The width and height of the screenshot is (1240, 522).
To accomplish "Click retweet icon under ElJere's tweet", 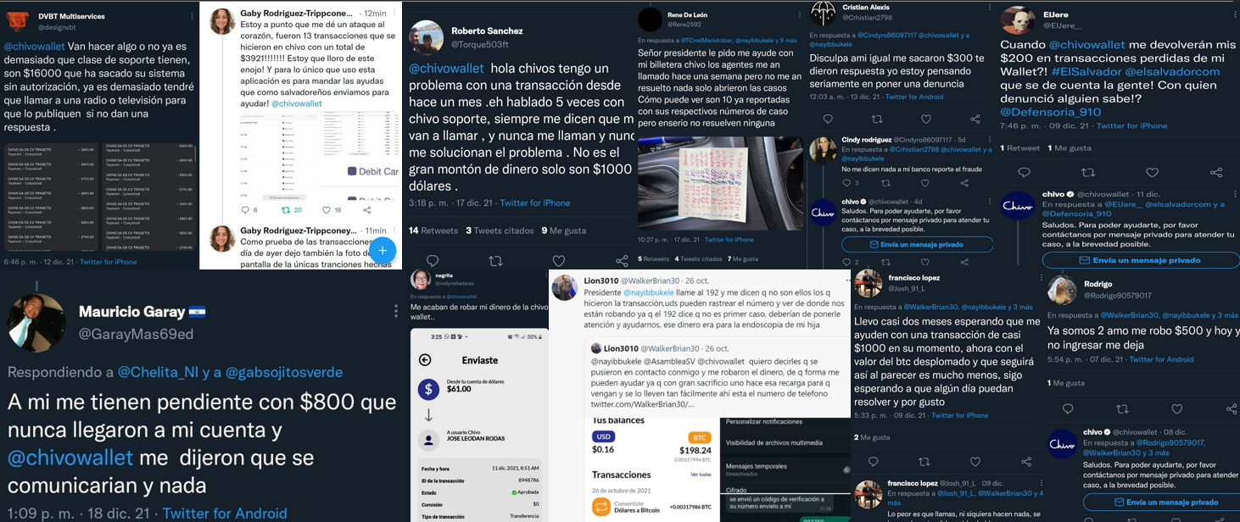I will tap(1087, 173).
